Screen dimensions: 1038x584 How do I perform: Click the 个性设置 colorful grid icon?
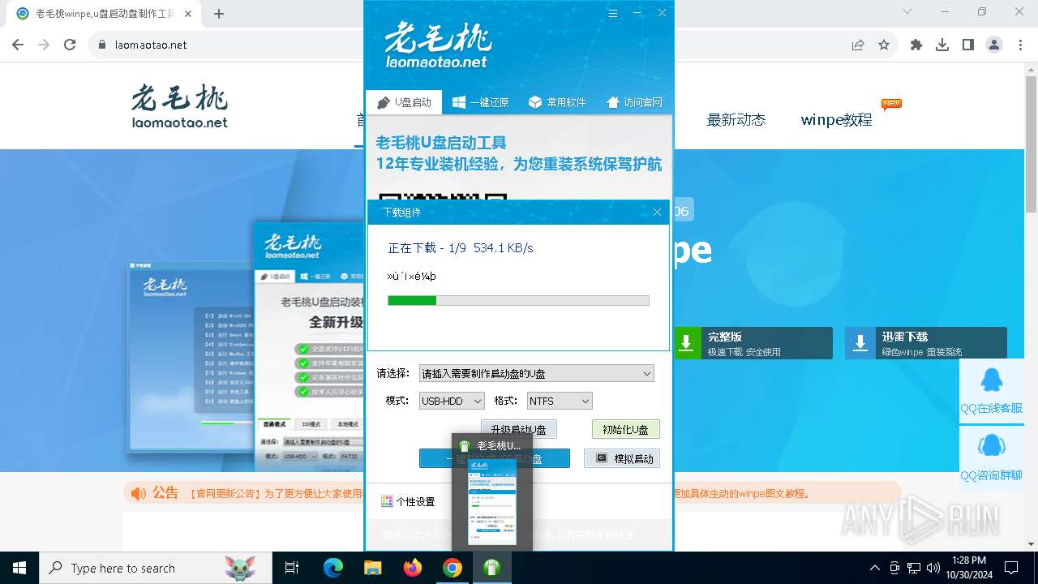[387, 501]
